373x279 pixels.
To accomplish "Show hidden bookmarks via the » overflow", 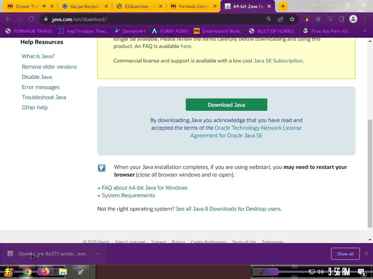I will pos(364,31).
